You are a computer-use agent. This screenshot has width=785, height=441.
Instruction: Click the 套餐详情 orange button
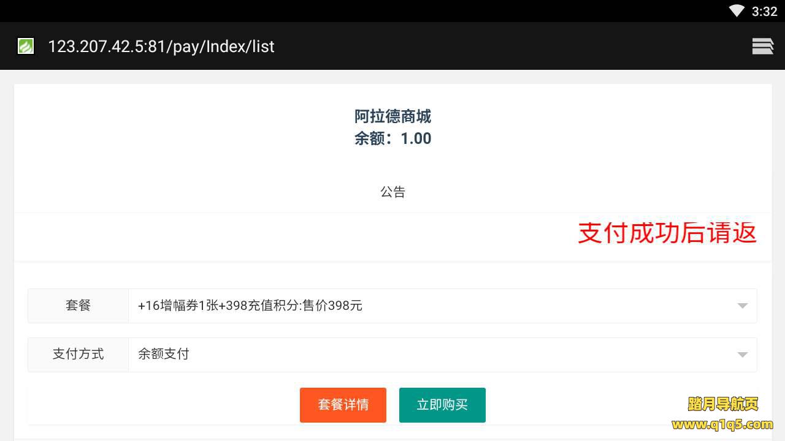pyautogui.click(x=343, y=405)
